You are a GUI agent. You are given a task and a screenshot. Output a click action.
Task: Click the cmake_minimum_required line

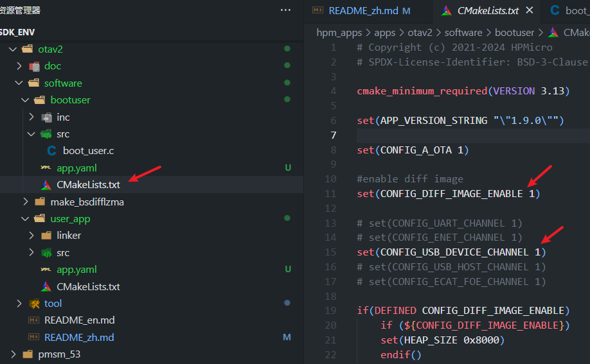click(463, 91)
